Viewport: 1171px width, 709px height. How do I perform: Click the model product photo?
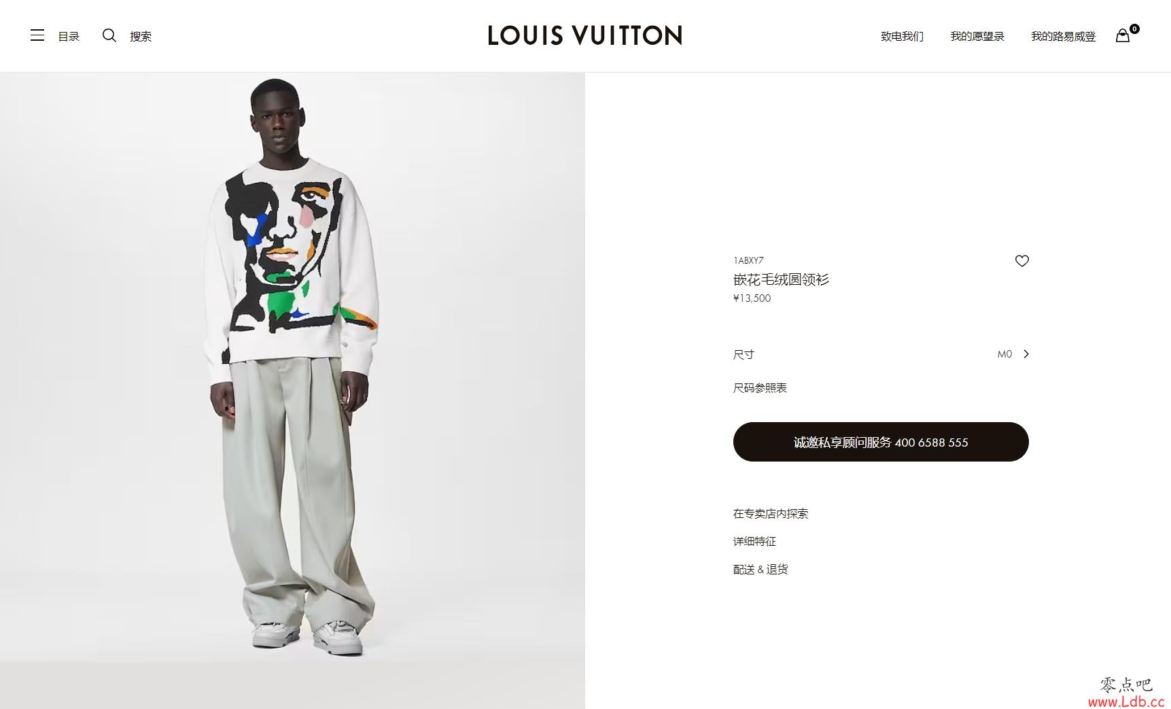pos(292,367)
